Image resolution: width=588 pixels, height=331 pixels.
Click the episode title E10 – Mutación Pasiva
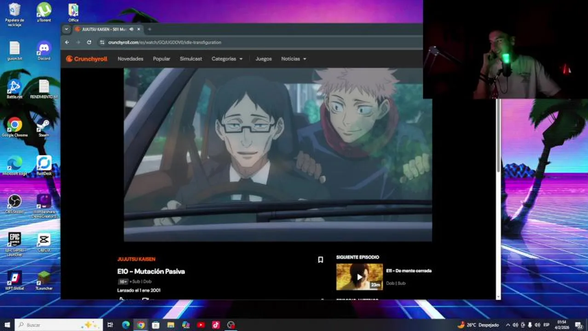[151, 271]
